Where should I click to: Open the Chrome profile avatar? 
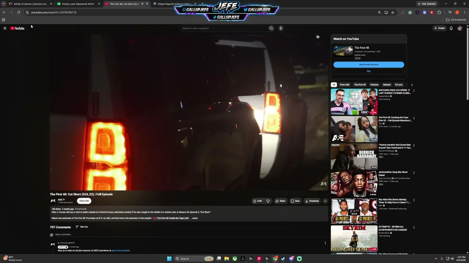(457, 12)
